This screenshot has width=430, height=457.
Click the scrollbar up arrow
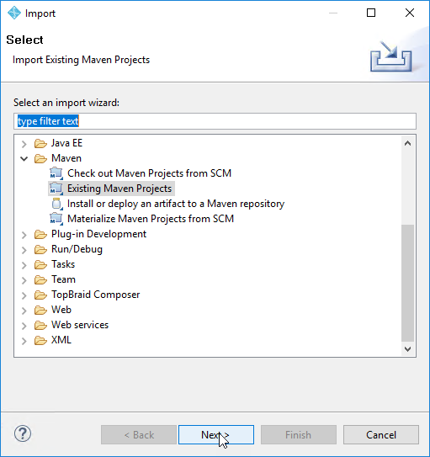click(407, 143)
